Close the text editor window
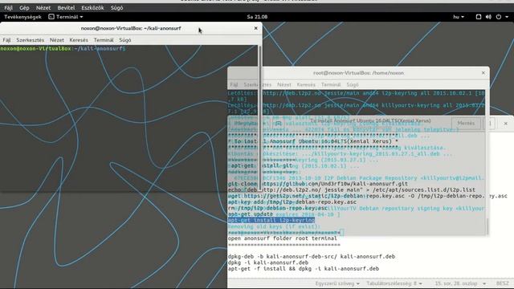 (x=505, y=123)
